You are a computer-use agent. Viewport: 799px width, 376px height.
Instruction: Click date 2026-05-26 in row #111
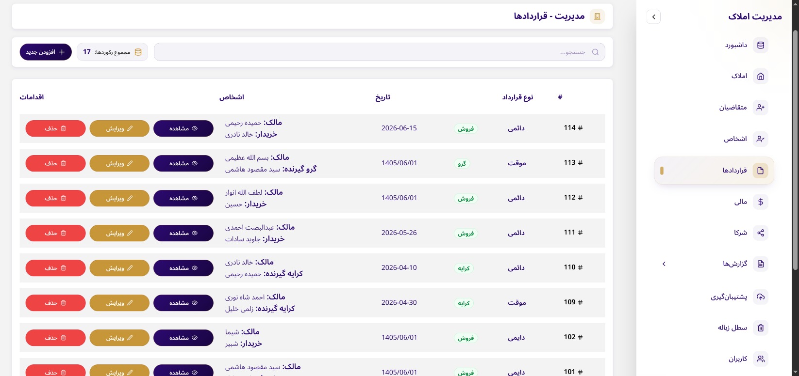(x=399, y=233)
